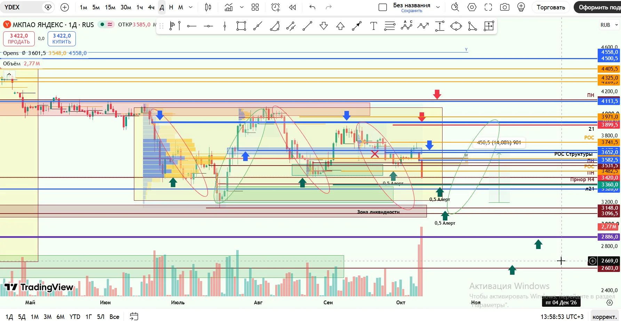621x321 pixels.
Task: Toggle the коррект. adjustment button
Action: 604,317
